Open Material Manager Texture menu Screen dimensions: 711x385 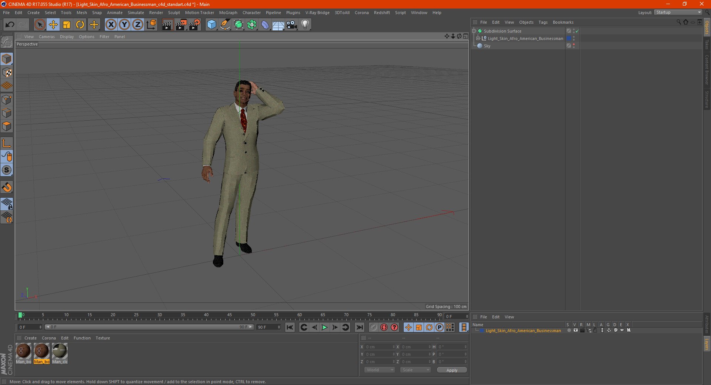click(x=103, y=338)
